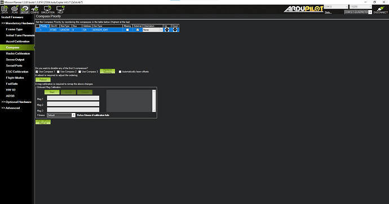This screenshot has height=204, width=389.
Task: Toggle the Use Compass 1 checkbox
Action: [37, 72]
